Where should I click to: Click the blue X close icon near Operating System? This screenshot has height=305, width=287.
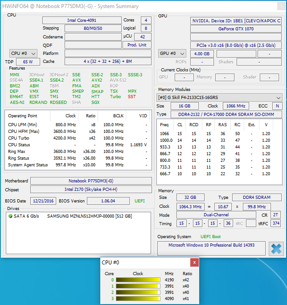click(x=276, y=248)
